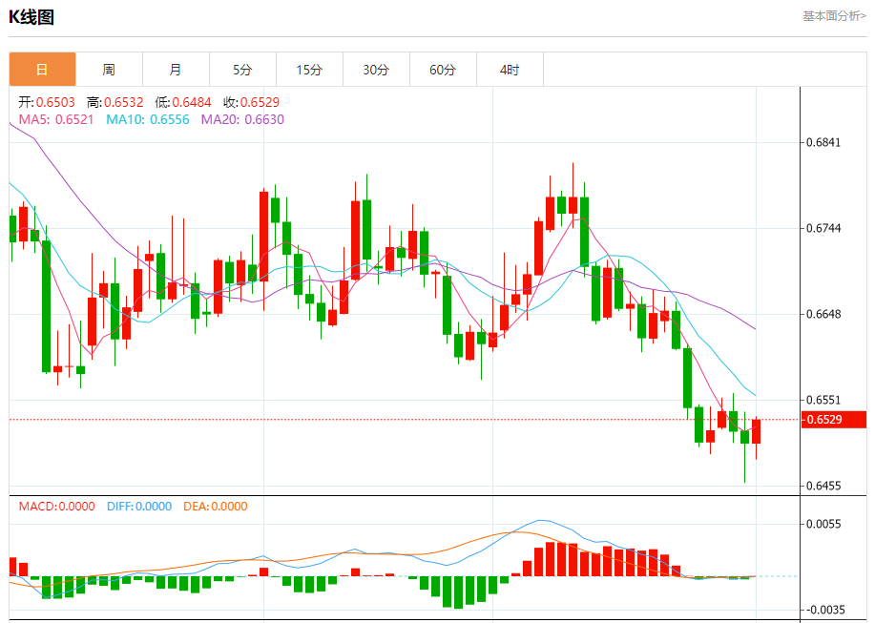Open the 30分 interval tab
The height and width of the screenshot is (623, 875).
pyautogui.click(x=376, y=69)
